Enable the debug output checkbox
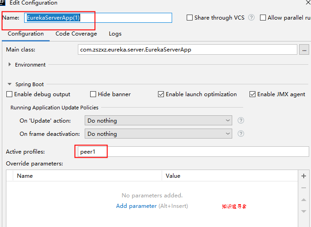Viewport: 311px width, 227px height. tap(10, 94)
